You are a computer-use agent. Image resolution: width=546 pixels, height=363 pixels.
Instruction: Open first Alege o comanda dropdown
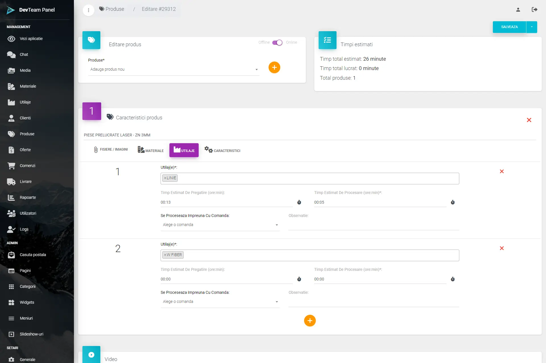pos(220,225)
